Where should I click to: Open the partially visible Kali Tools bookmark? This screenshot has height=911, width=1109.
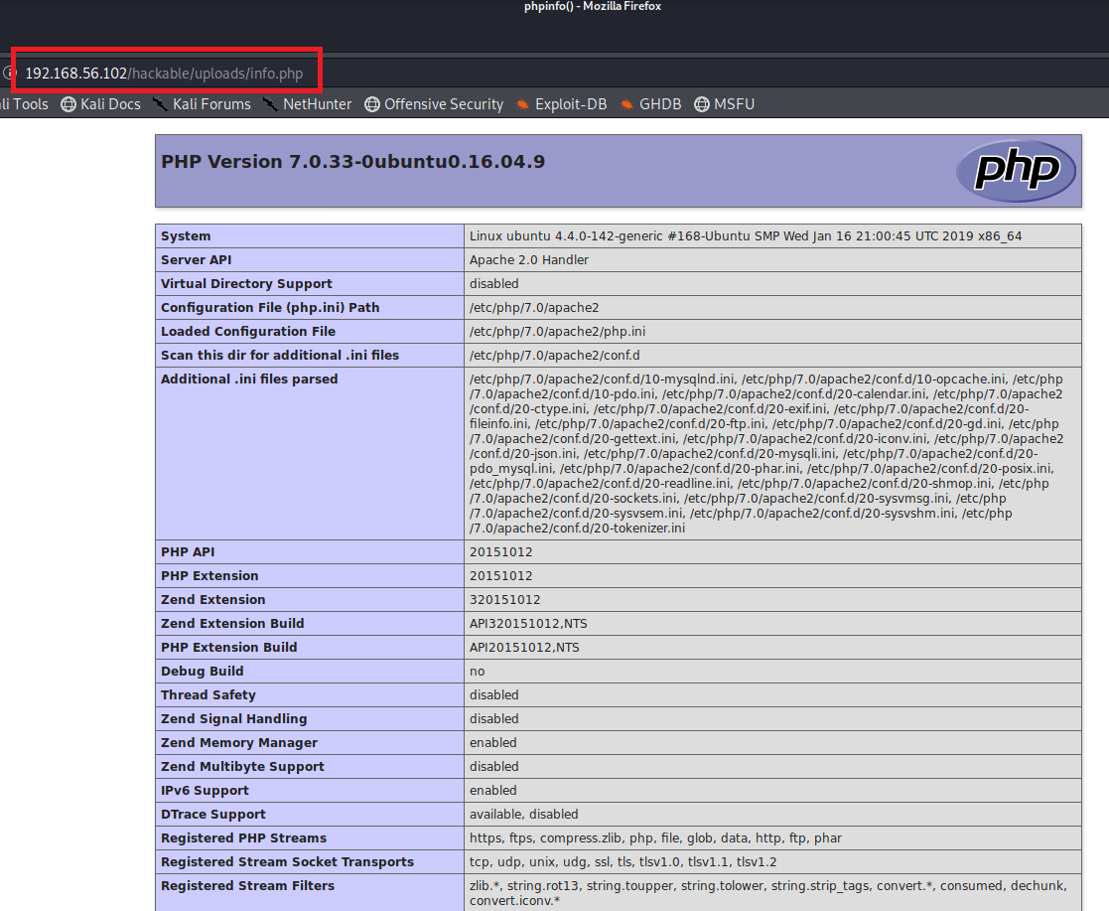pyautogui.click(x=24, y=104)
